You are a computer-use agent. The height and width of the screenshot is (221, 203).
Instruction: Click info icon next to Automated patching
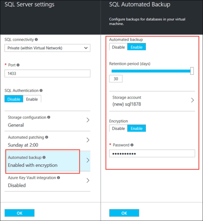46,137
